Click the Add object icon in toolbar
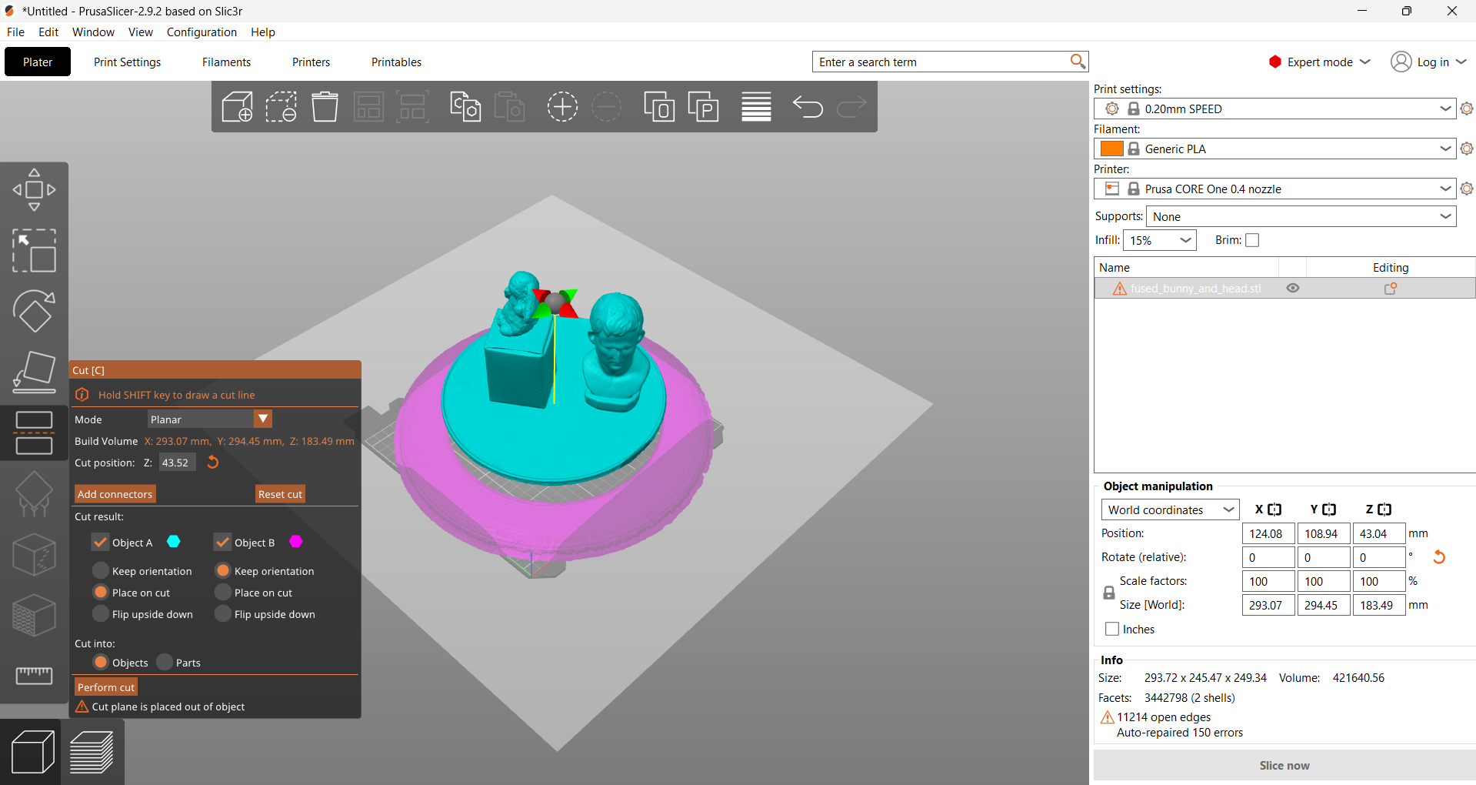 (237, 107)
